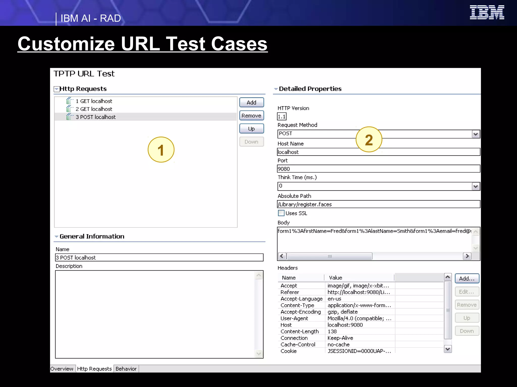Screen dimensions: 517x387
Task: Move the request Up in the list
Action: 251,129
